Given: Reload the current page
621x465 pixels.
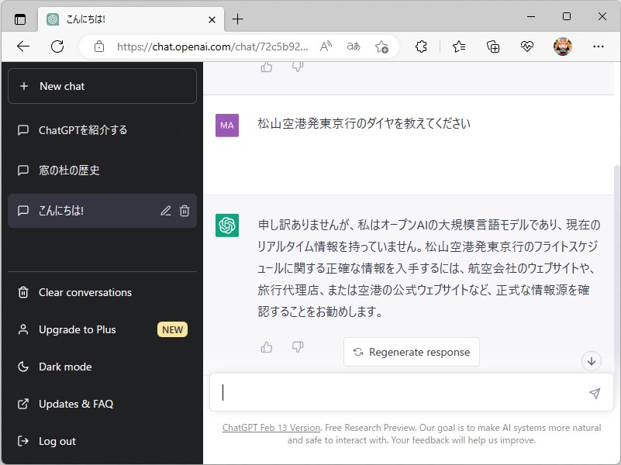Looking at the screenshot, I should (57, 46).
